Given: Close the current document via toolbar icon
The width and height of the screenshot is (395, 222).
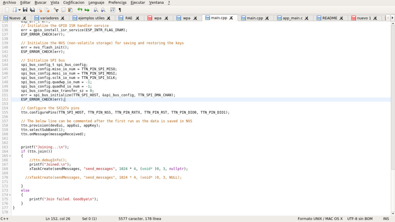Looking at the screenshot, I should (40, 10).
